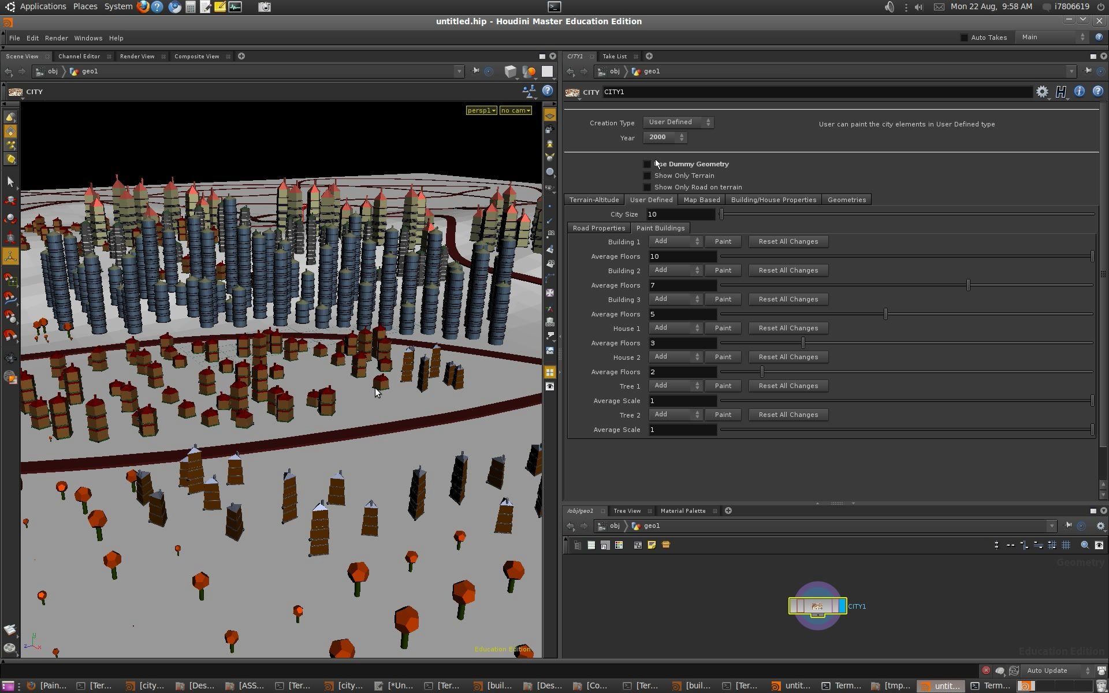Activate the Move tool with red arrows

tap(10, 200)
